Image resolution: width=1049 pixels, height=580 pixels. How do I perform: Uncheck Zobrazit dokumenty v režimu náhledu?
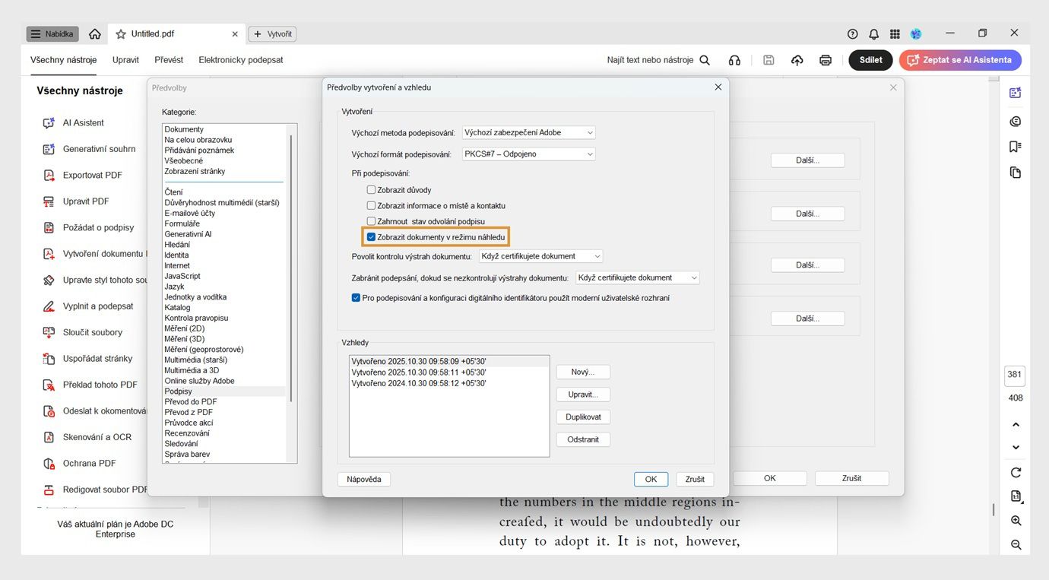[371, 237]
